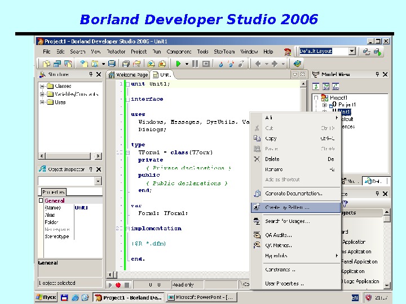
Task: Select Search for Usages menu entry
Action: coord(295,221)
